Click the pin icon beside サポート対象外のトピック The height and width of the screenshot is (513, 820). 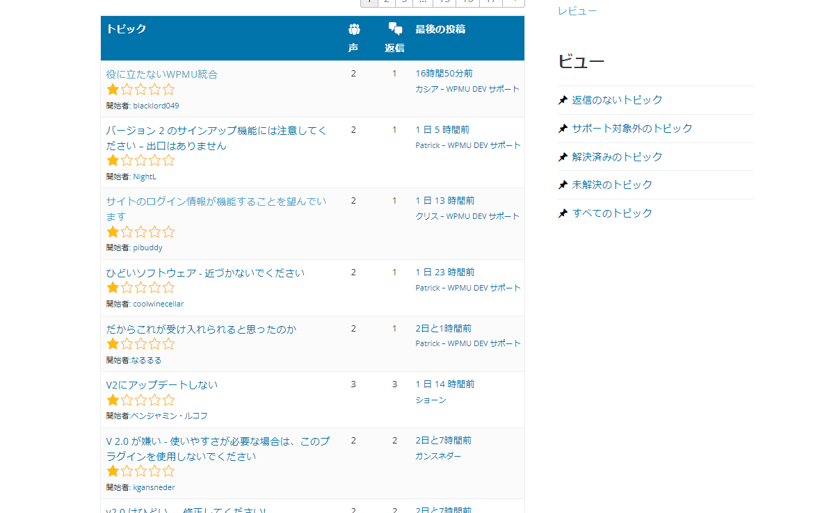point(563,129)
